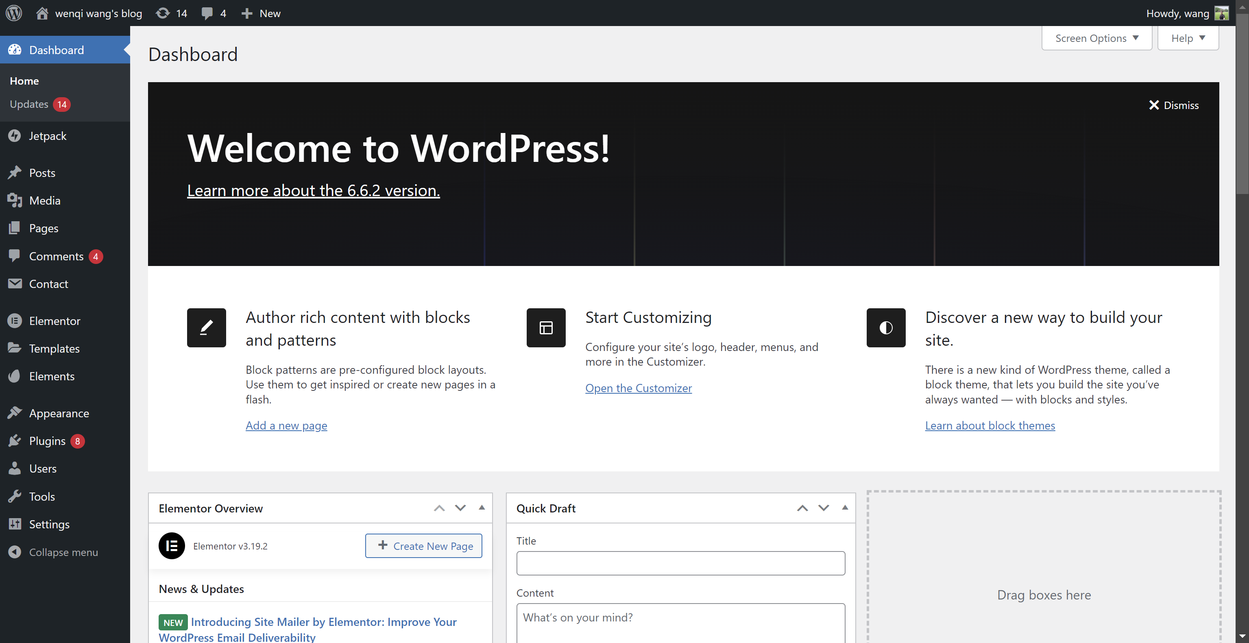This screenshot has height=643, width=1249.
Task: Click the Elements leaf icon
Action: [x=15, y=376]
